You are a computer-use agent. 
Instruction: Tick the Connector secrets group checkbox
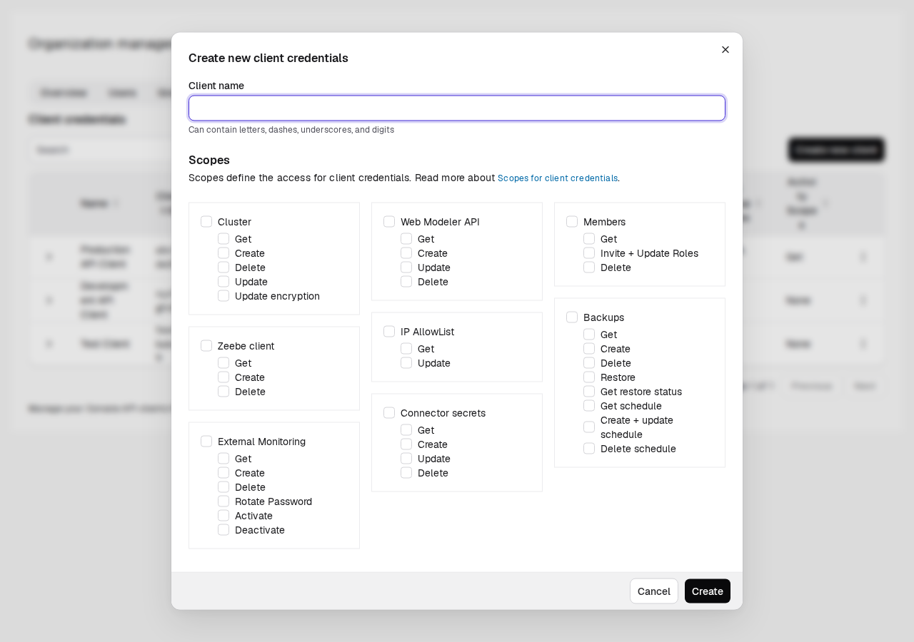pyautogui.click(x=389, y=413)
